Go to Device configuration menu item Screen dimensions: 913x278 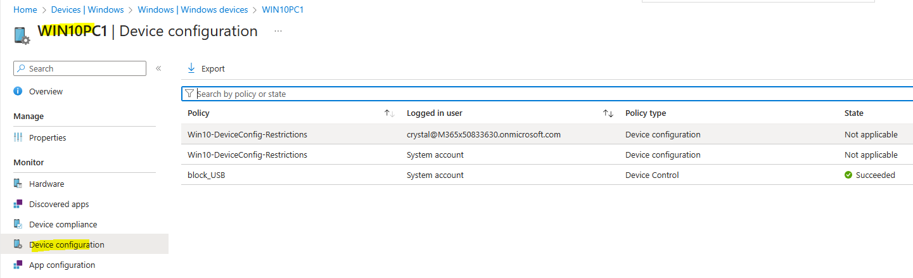67,244
